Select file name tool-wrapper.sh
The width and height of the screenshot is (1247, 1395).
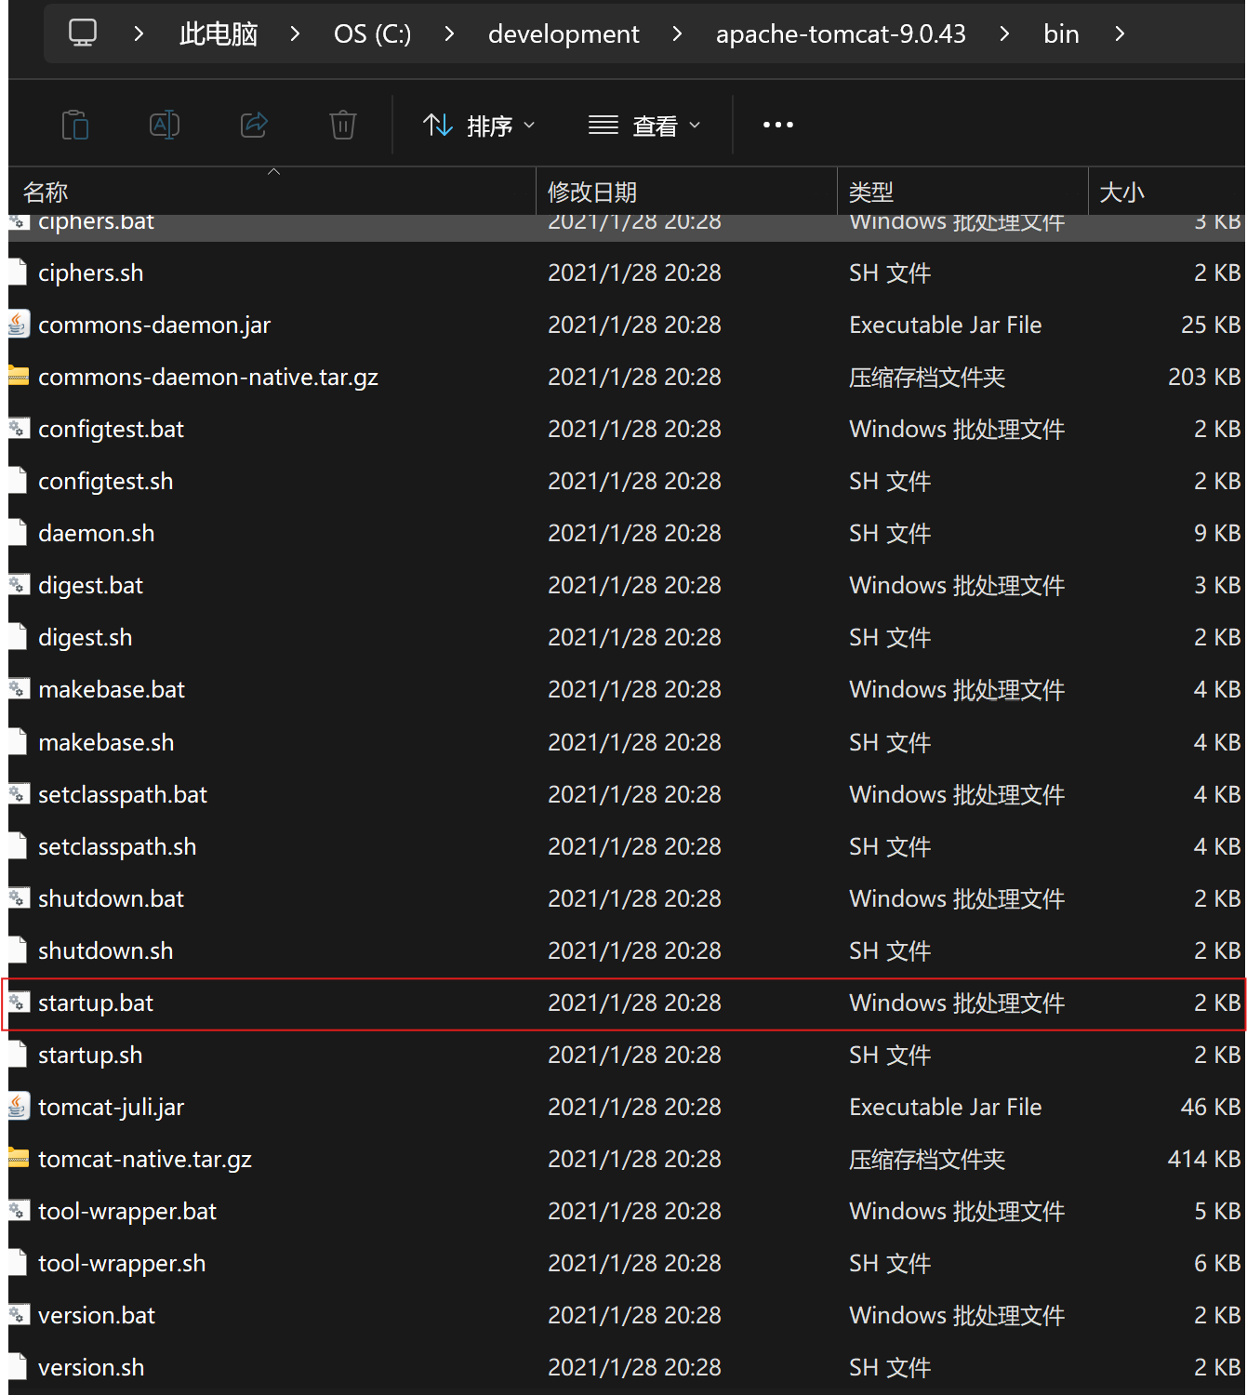pyautogui.click(x=122, y=1263)
